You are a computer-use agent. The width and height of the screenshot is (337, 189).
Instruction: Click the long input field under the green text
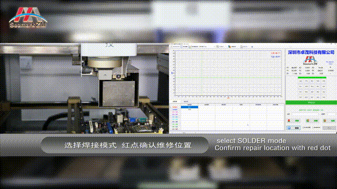pos(305,114)
